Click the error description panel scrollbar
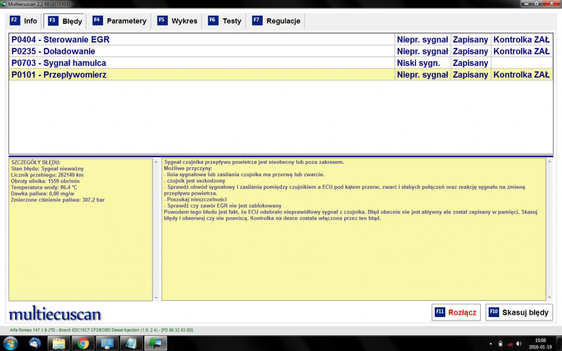 549,229
